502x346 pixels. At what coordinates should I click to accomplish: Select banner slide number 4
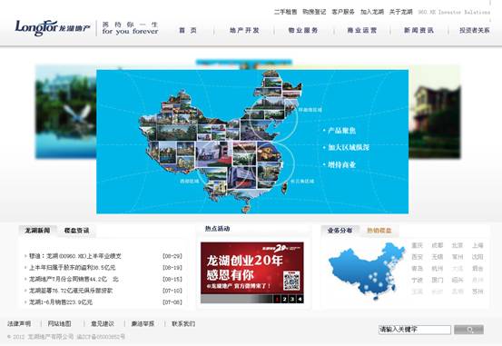pos(300,299)
